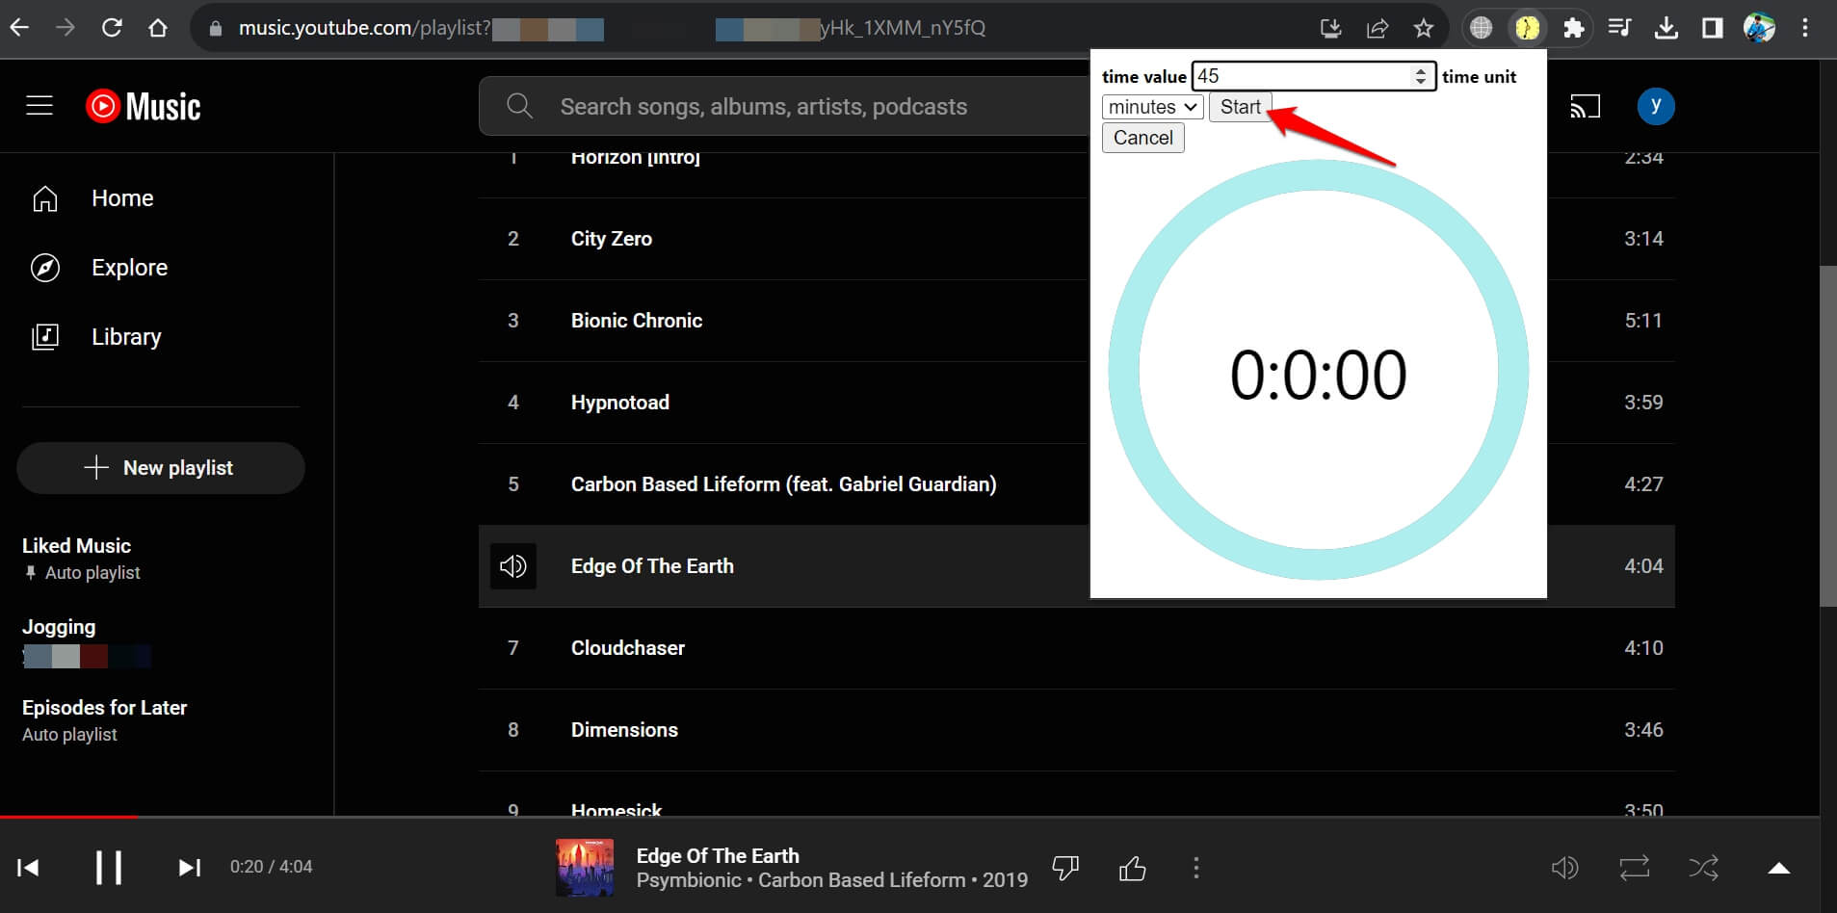Open the yellow sleep timer extension icon

click(1527, 28)
